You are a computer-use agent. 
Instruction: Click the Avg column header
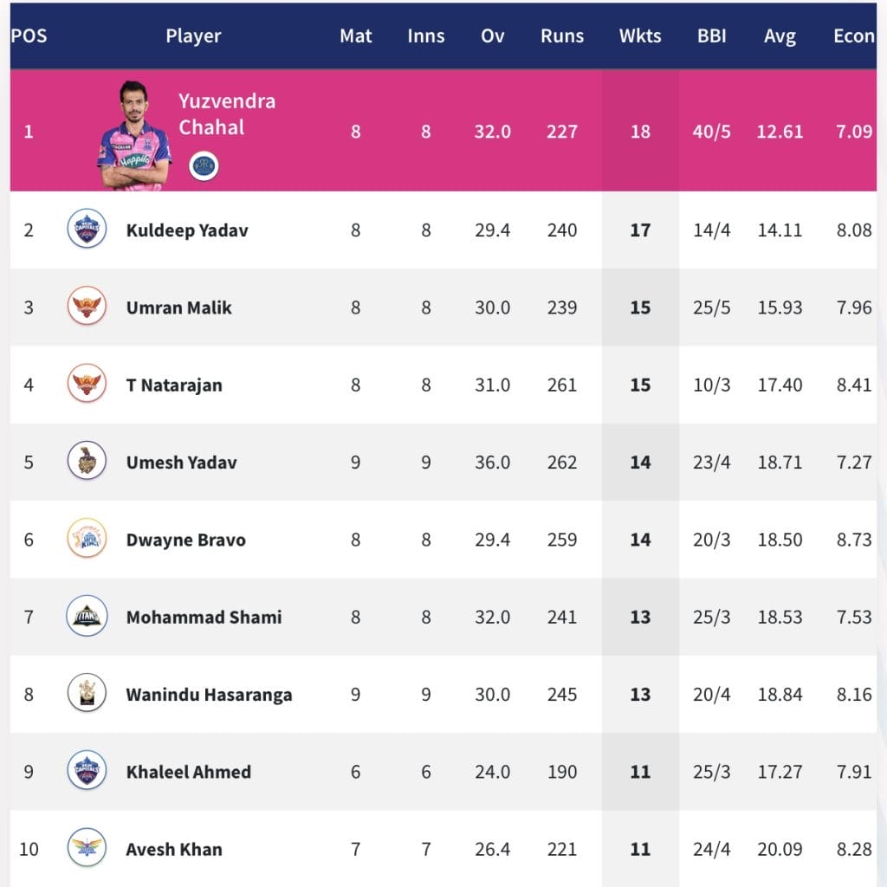click(780, 36)
